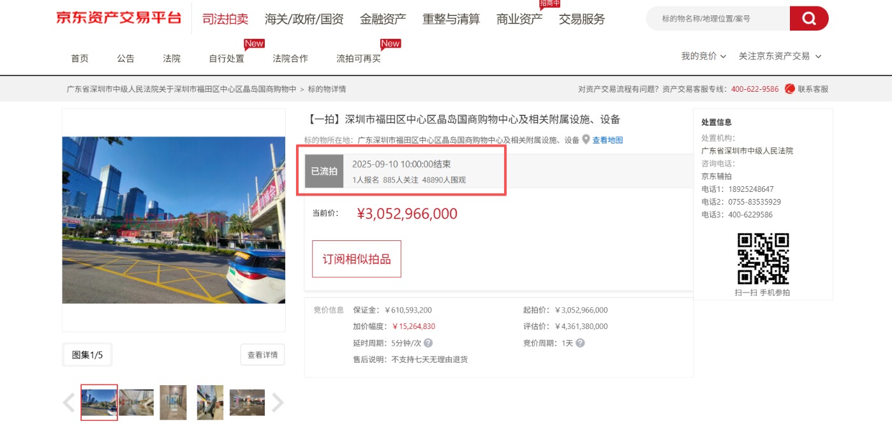Screen dimensions: 892x424
Task: Click the 已流拍 status badge
Action: coord(324,171)
